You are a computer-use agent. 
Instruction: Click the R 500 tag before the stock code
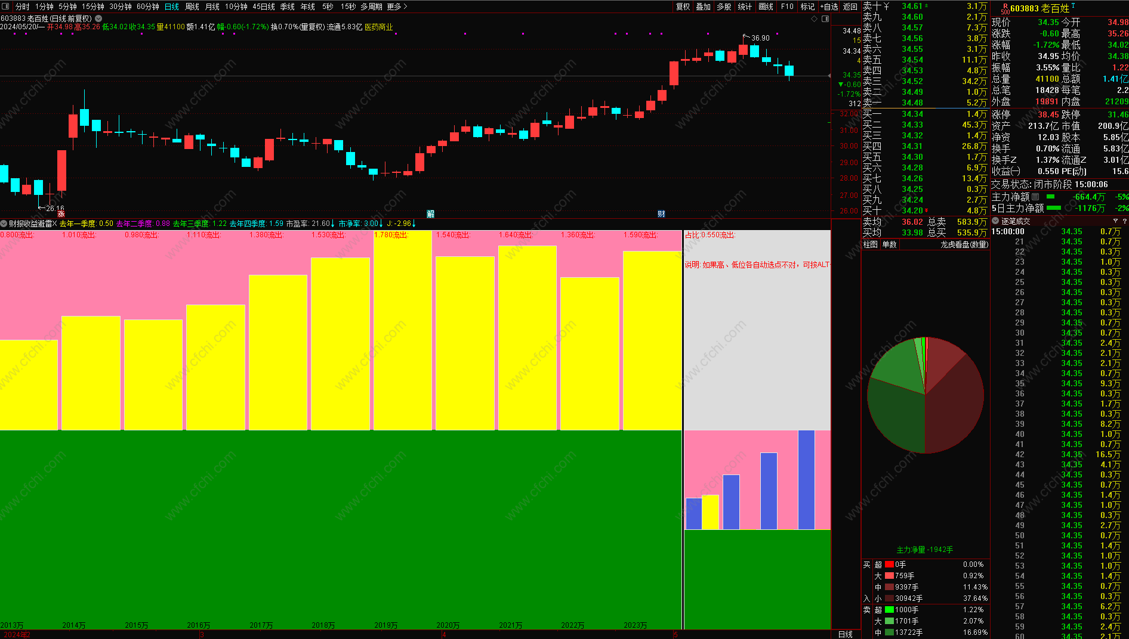[1005, 8]
